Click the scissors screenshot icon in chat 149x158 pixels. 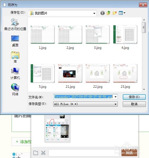(x=43, y=153)
